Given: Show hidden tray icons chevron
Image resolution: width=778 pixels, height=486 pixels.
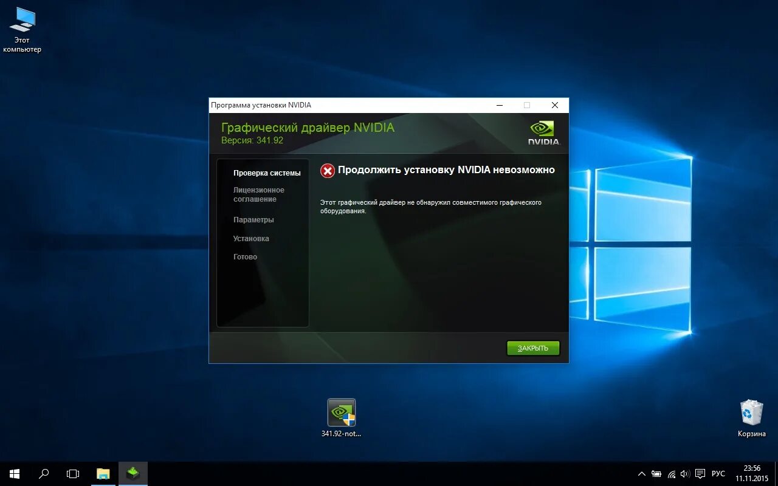Looking at the screenshot, I should (x=641, y=474).
